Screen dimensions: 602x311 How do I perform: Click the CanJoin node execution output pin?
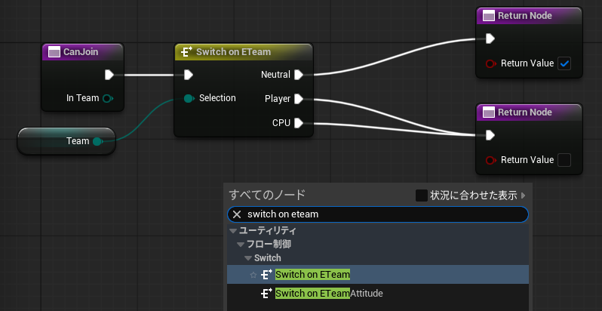pyautogui.click(x=109, y=75)
